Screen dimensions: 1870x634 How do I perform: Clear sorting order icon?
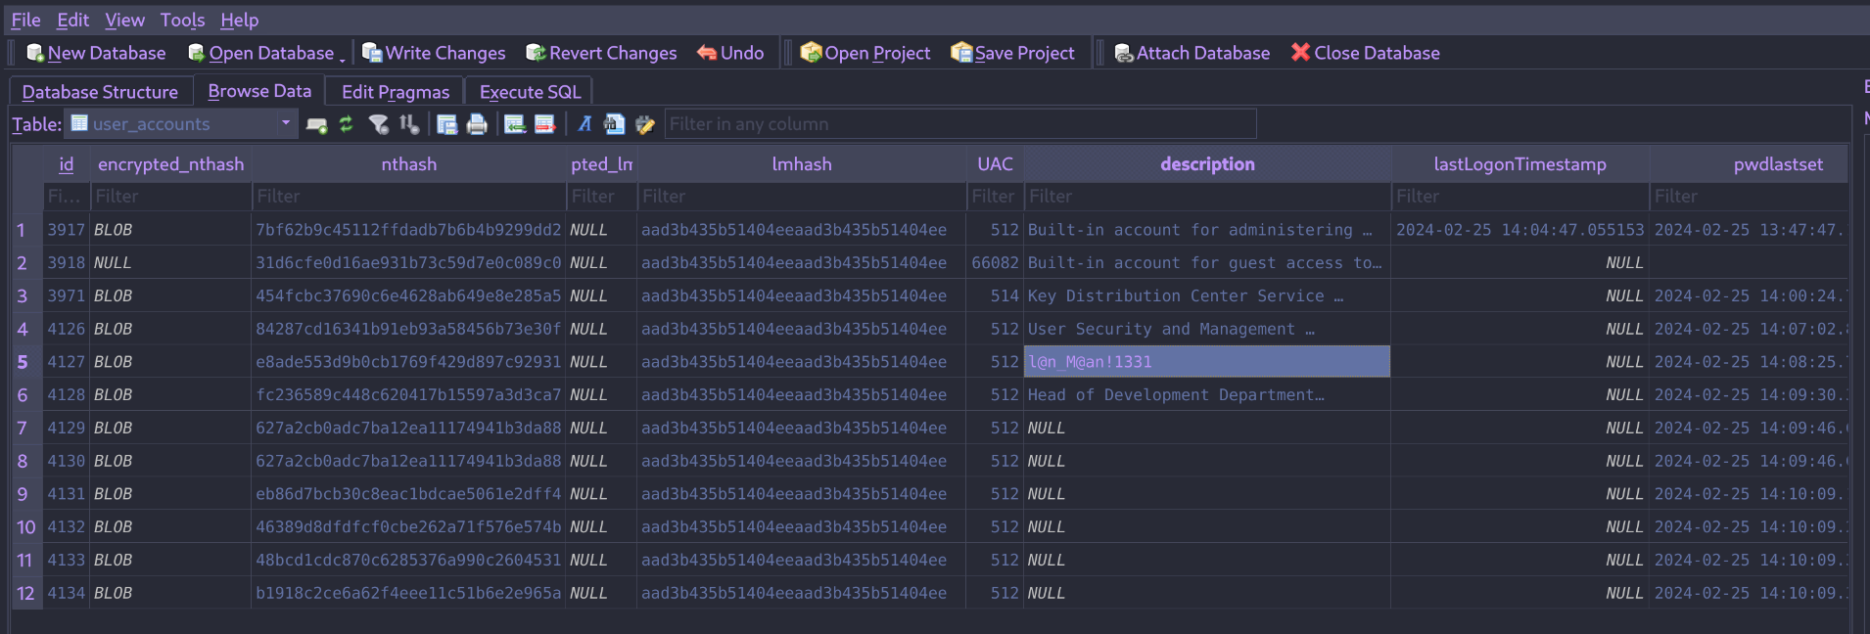click(x=409, y=124)
